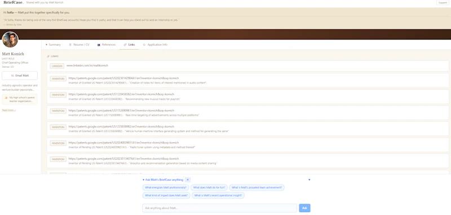Viewport: 451px width, 215px height.
Task: Select "Matt's proudest team achievement?" suggestion
Action: click(x=257, y=187)
